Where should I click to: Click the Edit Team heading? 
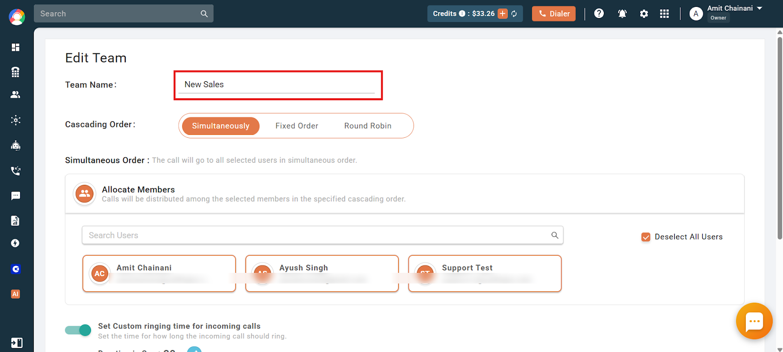pyautogui.click(x=96, y=58)
